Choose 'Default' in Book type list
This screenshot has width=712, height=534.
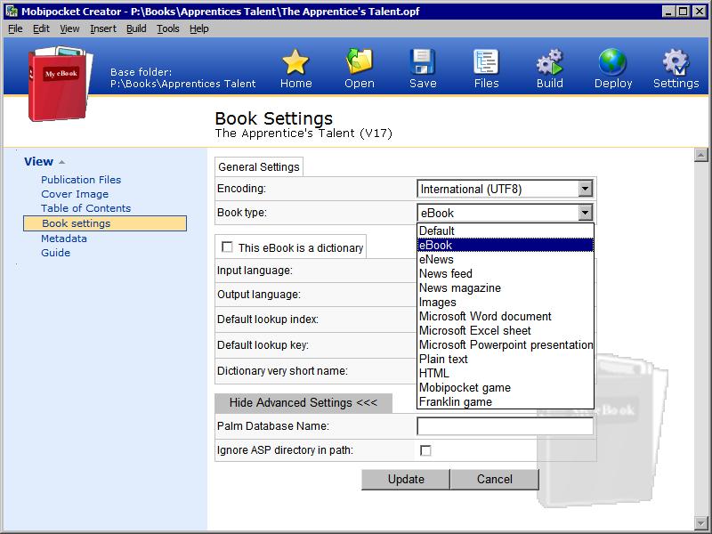pyautogui.click(x=505, y=231)
